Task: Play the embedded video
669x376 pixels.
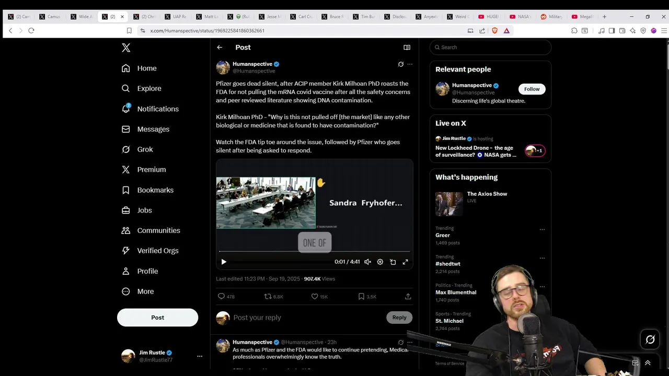Action: pyautogui.click(x=224, y=262)
